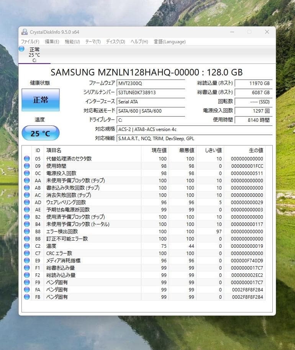Image resolution: width=295 pixels, height=350 pixels.
Task: Open the ファイル(F) menu
Action: (x=30, y=41)
